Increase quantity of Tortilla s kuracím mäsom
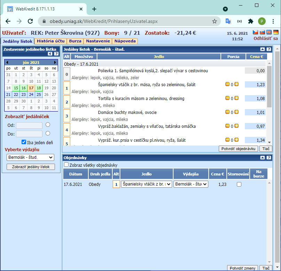The height and width of the screenshot is (271, 281). tap(236, 98)
